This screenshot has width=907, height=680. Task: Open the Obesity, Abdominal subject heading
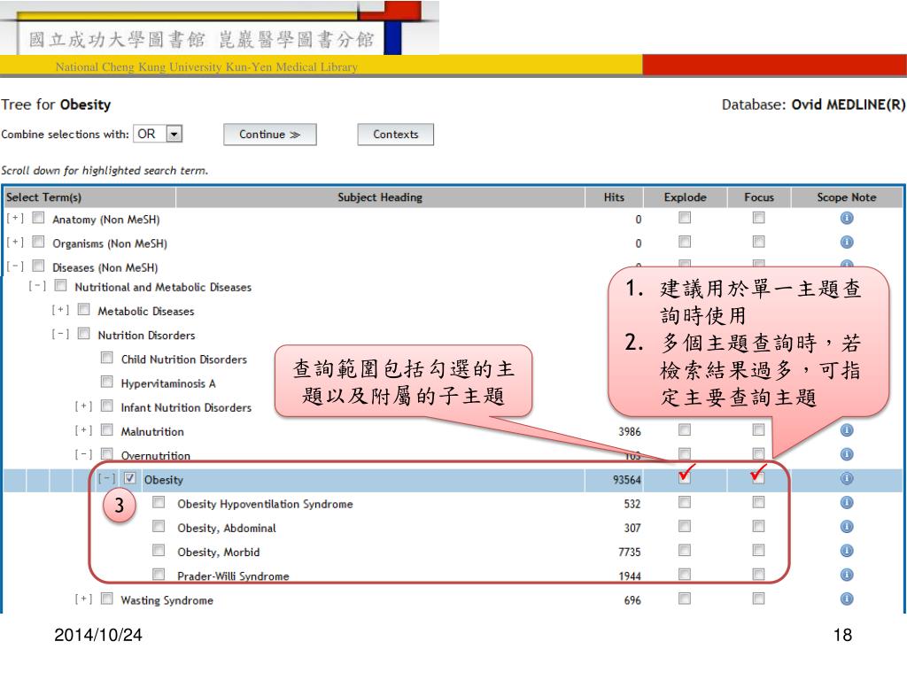click(x=227, y=528)
